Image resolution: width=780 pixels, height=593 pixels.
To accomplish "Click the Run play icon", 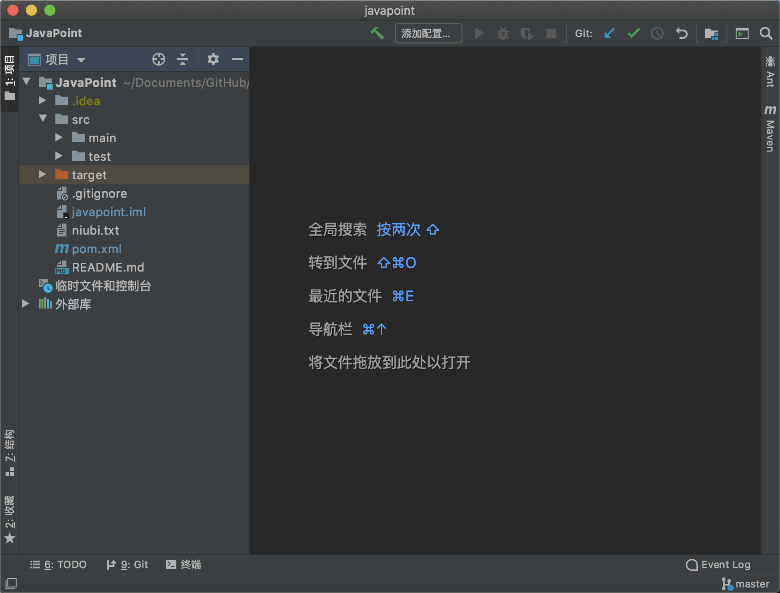I will click(x=480, y=33).
